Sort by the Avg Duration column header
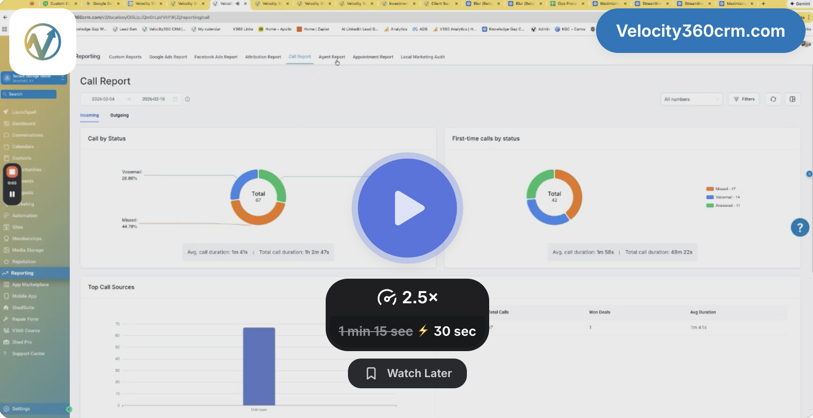This screenshot has height=418, width=813. pyautogui.click(x=703, y=312)
